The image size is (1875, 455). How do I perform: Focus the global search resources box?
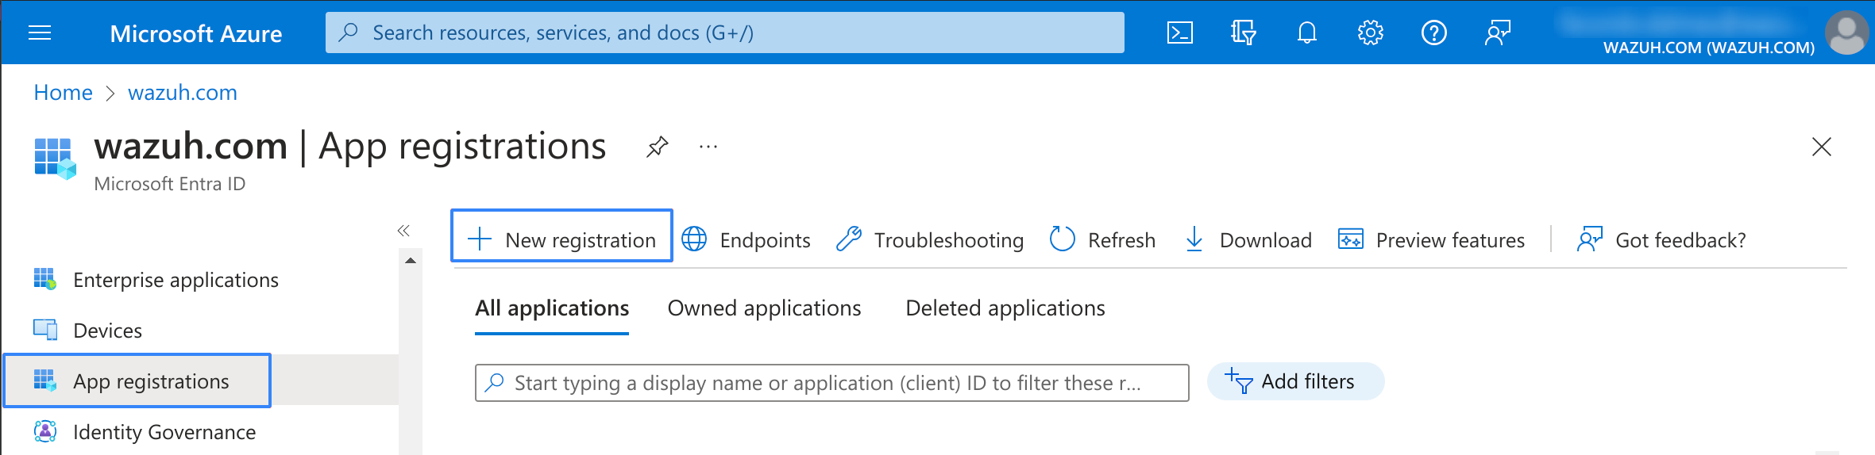point(724,32)
